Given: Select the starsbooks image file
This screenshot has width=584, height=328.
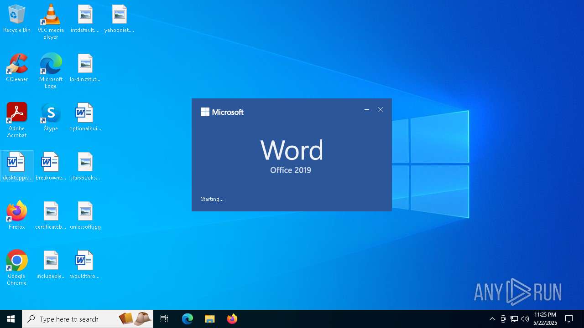Looking at the screenshot, I should click(x=85, y=167).
